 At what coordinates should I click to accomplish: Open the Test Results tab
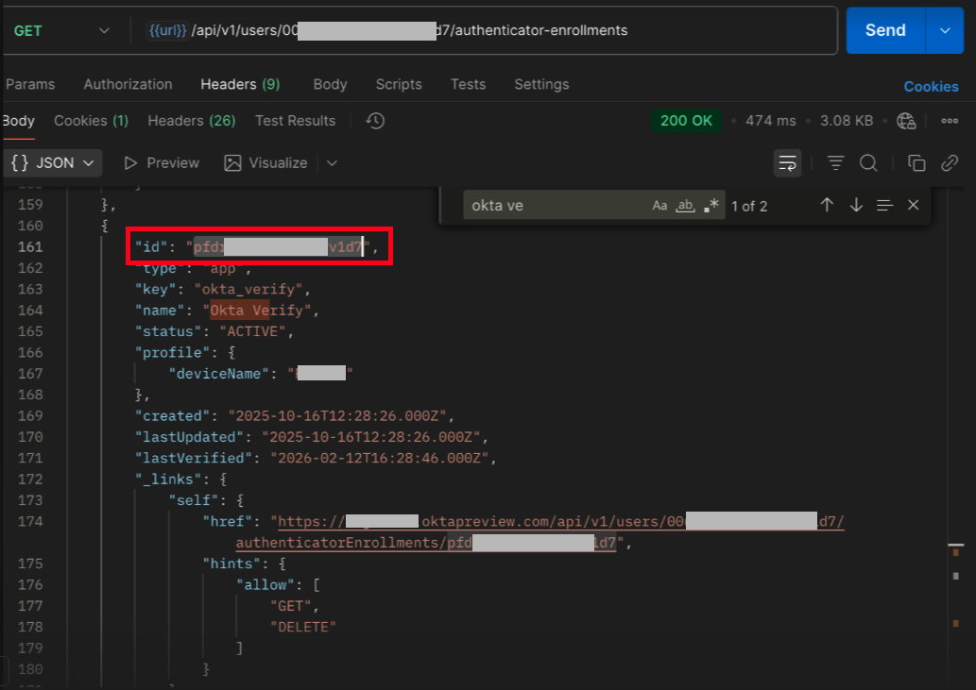(x=295, y=121)
